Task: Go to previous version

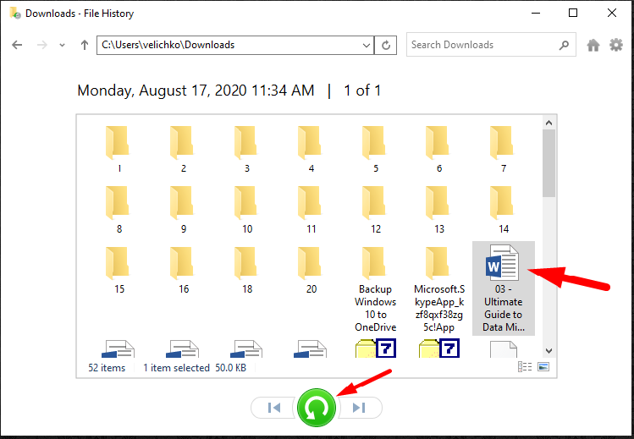Action: (273, 408)
